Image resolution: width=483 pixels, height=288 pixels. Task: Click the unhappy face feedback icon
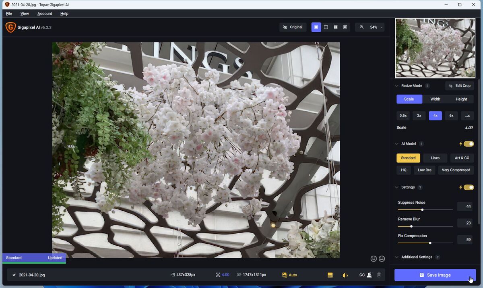tap(382, 259)
